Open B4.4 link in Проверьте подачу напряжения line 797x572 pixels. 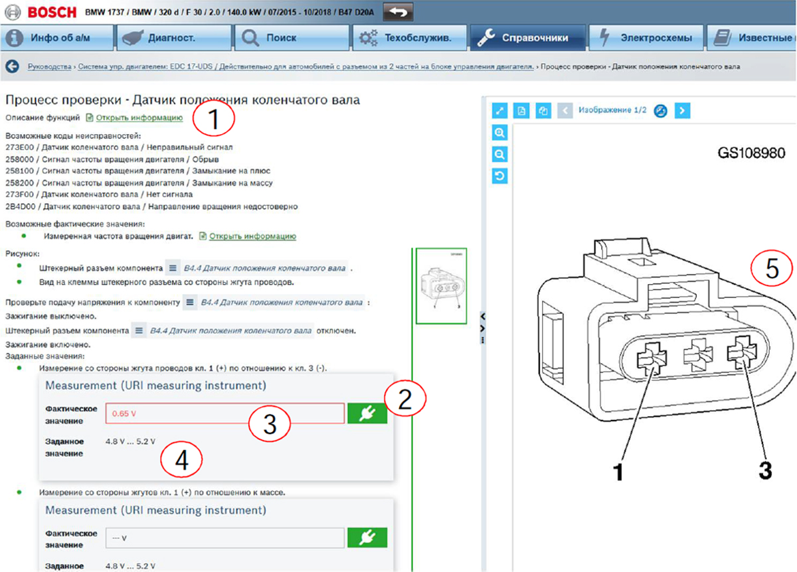coord(282,302)
